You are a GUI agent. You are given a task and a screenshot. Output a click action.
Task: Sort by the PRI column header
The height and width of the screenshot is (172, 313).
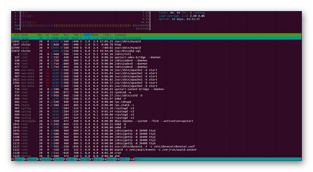click(40, 35)
